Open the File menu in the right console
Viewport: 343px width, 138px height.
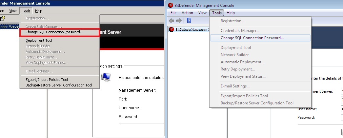point(173,13)
